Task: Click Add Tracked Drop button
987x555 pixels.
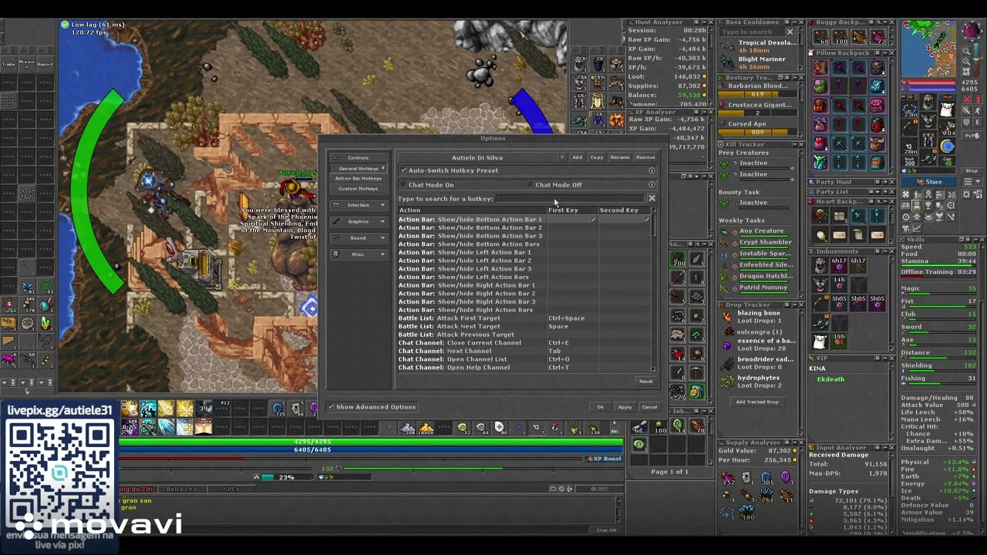Action: coord(757,402)
